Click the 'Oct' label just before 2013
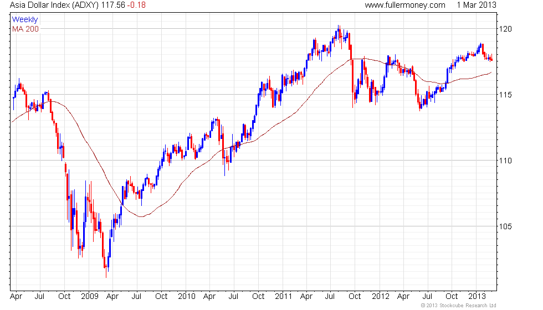The image size is (543, 310). [x=452, y=297]
